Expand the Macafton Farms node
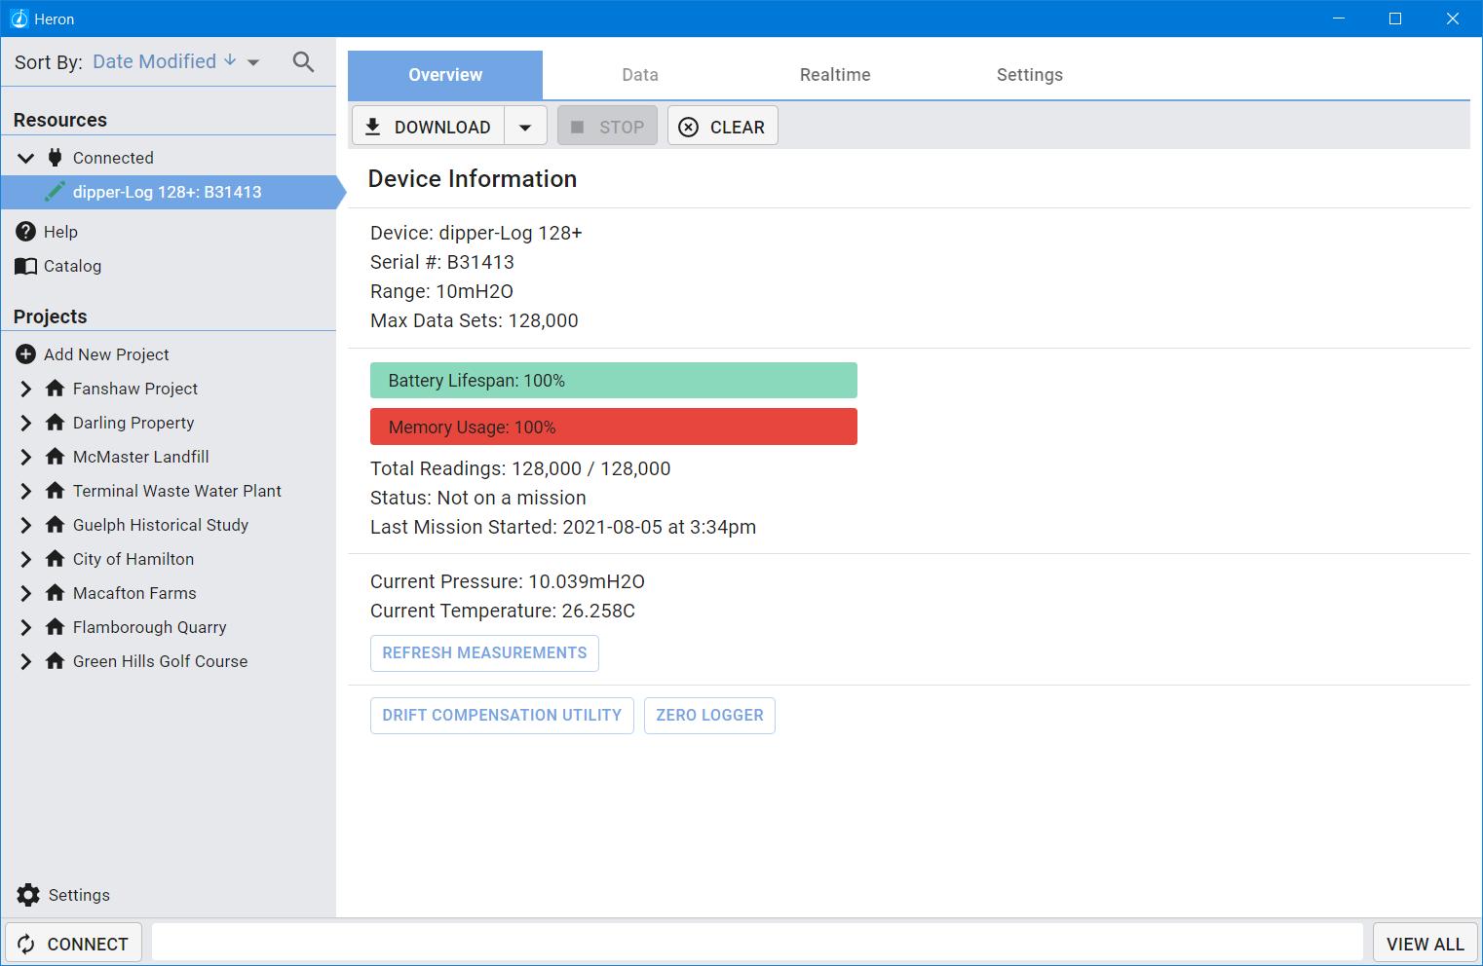1483x966 pixels. (26, 593)
